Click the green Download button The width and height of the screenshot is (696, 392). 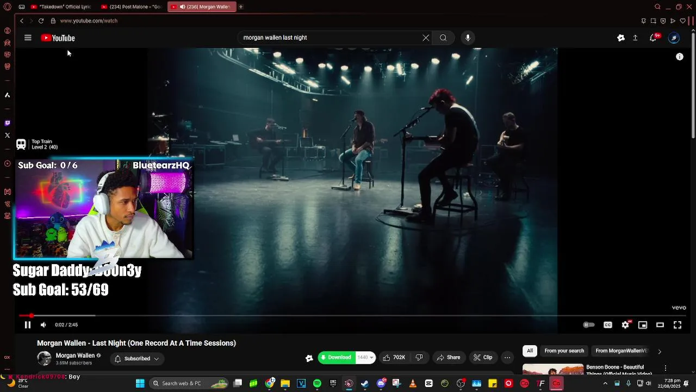click(x=336, y=357)
